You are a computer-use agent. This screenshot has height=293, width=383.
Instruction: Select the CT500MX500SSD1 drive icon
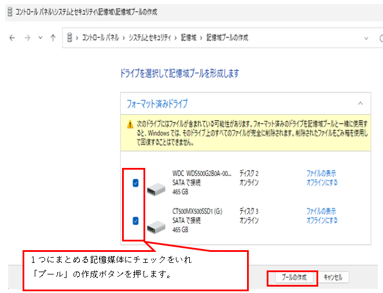pos(156,225)
